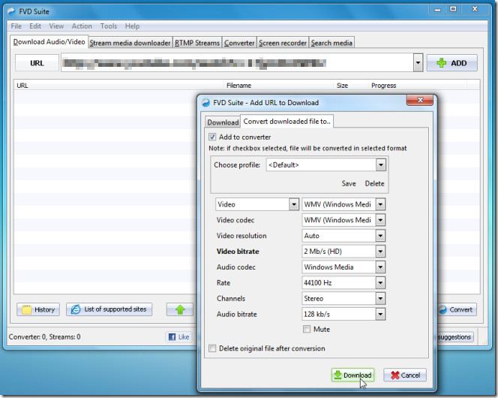Open the Edit menu
The height and width of the screenshot is (398, 498).
[35, 26]
